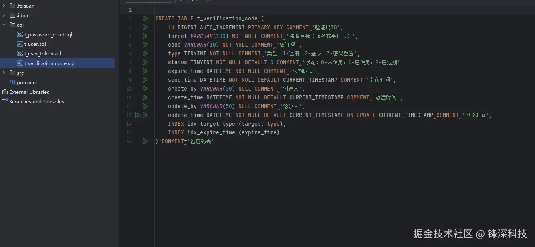535x247 pixels.
Task: Click the comment string '发送时间'
Action: click(x=380, y=80)
